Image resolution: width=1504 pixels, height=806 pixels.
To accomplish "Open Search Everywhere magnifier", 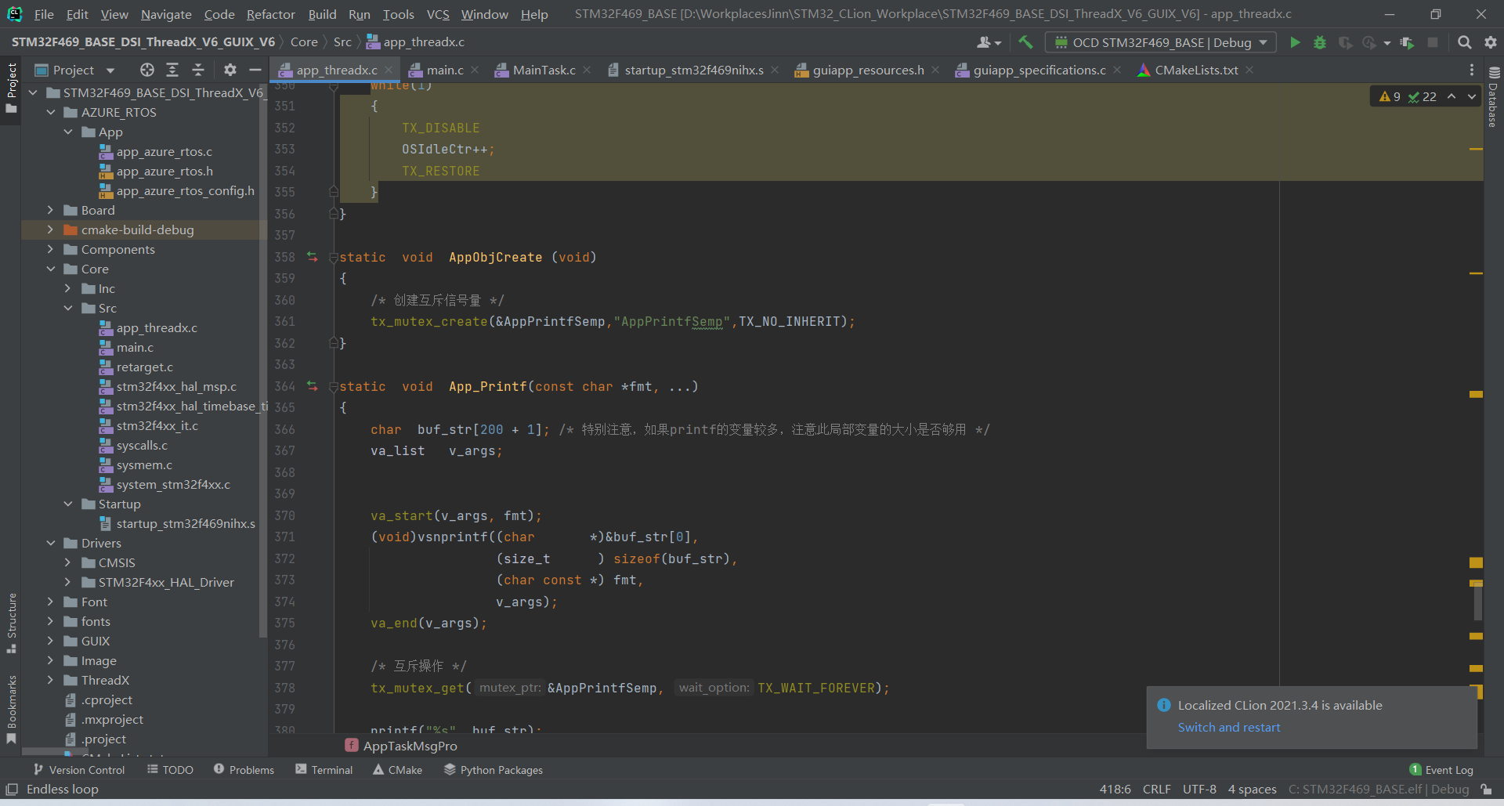I will click(1464, 42).
